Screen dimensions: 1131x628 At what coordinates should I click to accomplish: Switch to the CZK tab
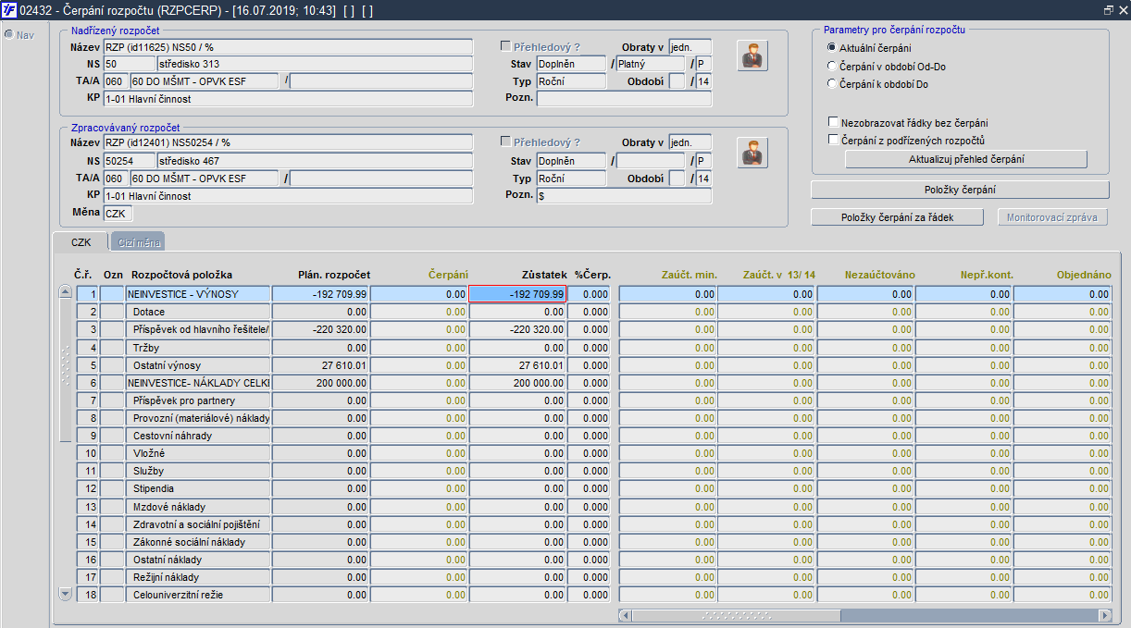(x=81, y=242)
